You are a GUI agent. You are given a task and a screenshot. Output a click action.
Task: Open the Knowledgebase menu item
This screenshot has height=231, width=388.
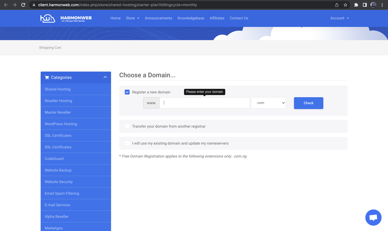tap(191, 18)
